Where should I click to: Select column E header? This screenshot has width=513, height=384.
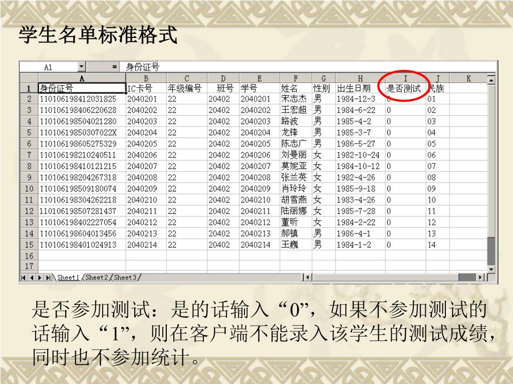(x=260, y=78)
